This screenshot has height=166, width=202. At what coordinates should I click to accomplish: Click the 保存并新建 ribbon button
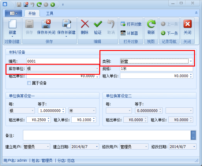pos(66,28)
